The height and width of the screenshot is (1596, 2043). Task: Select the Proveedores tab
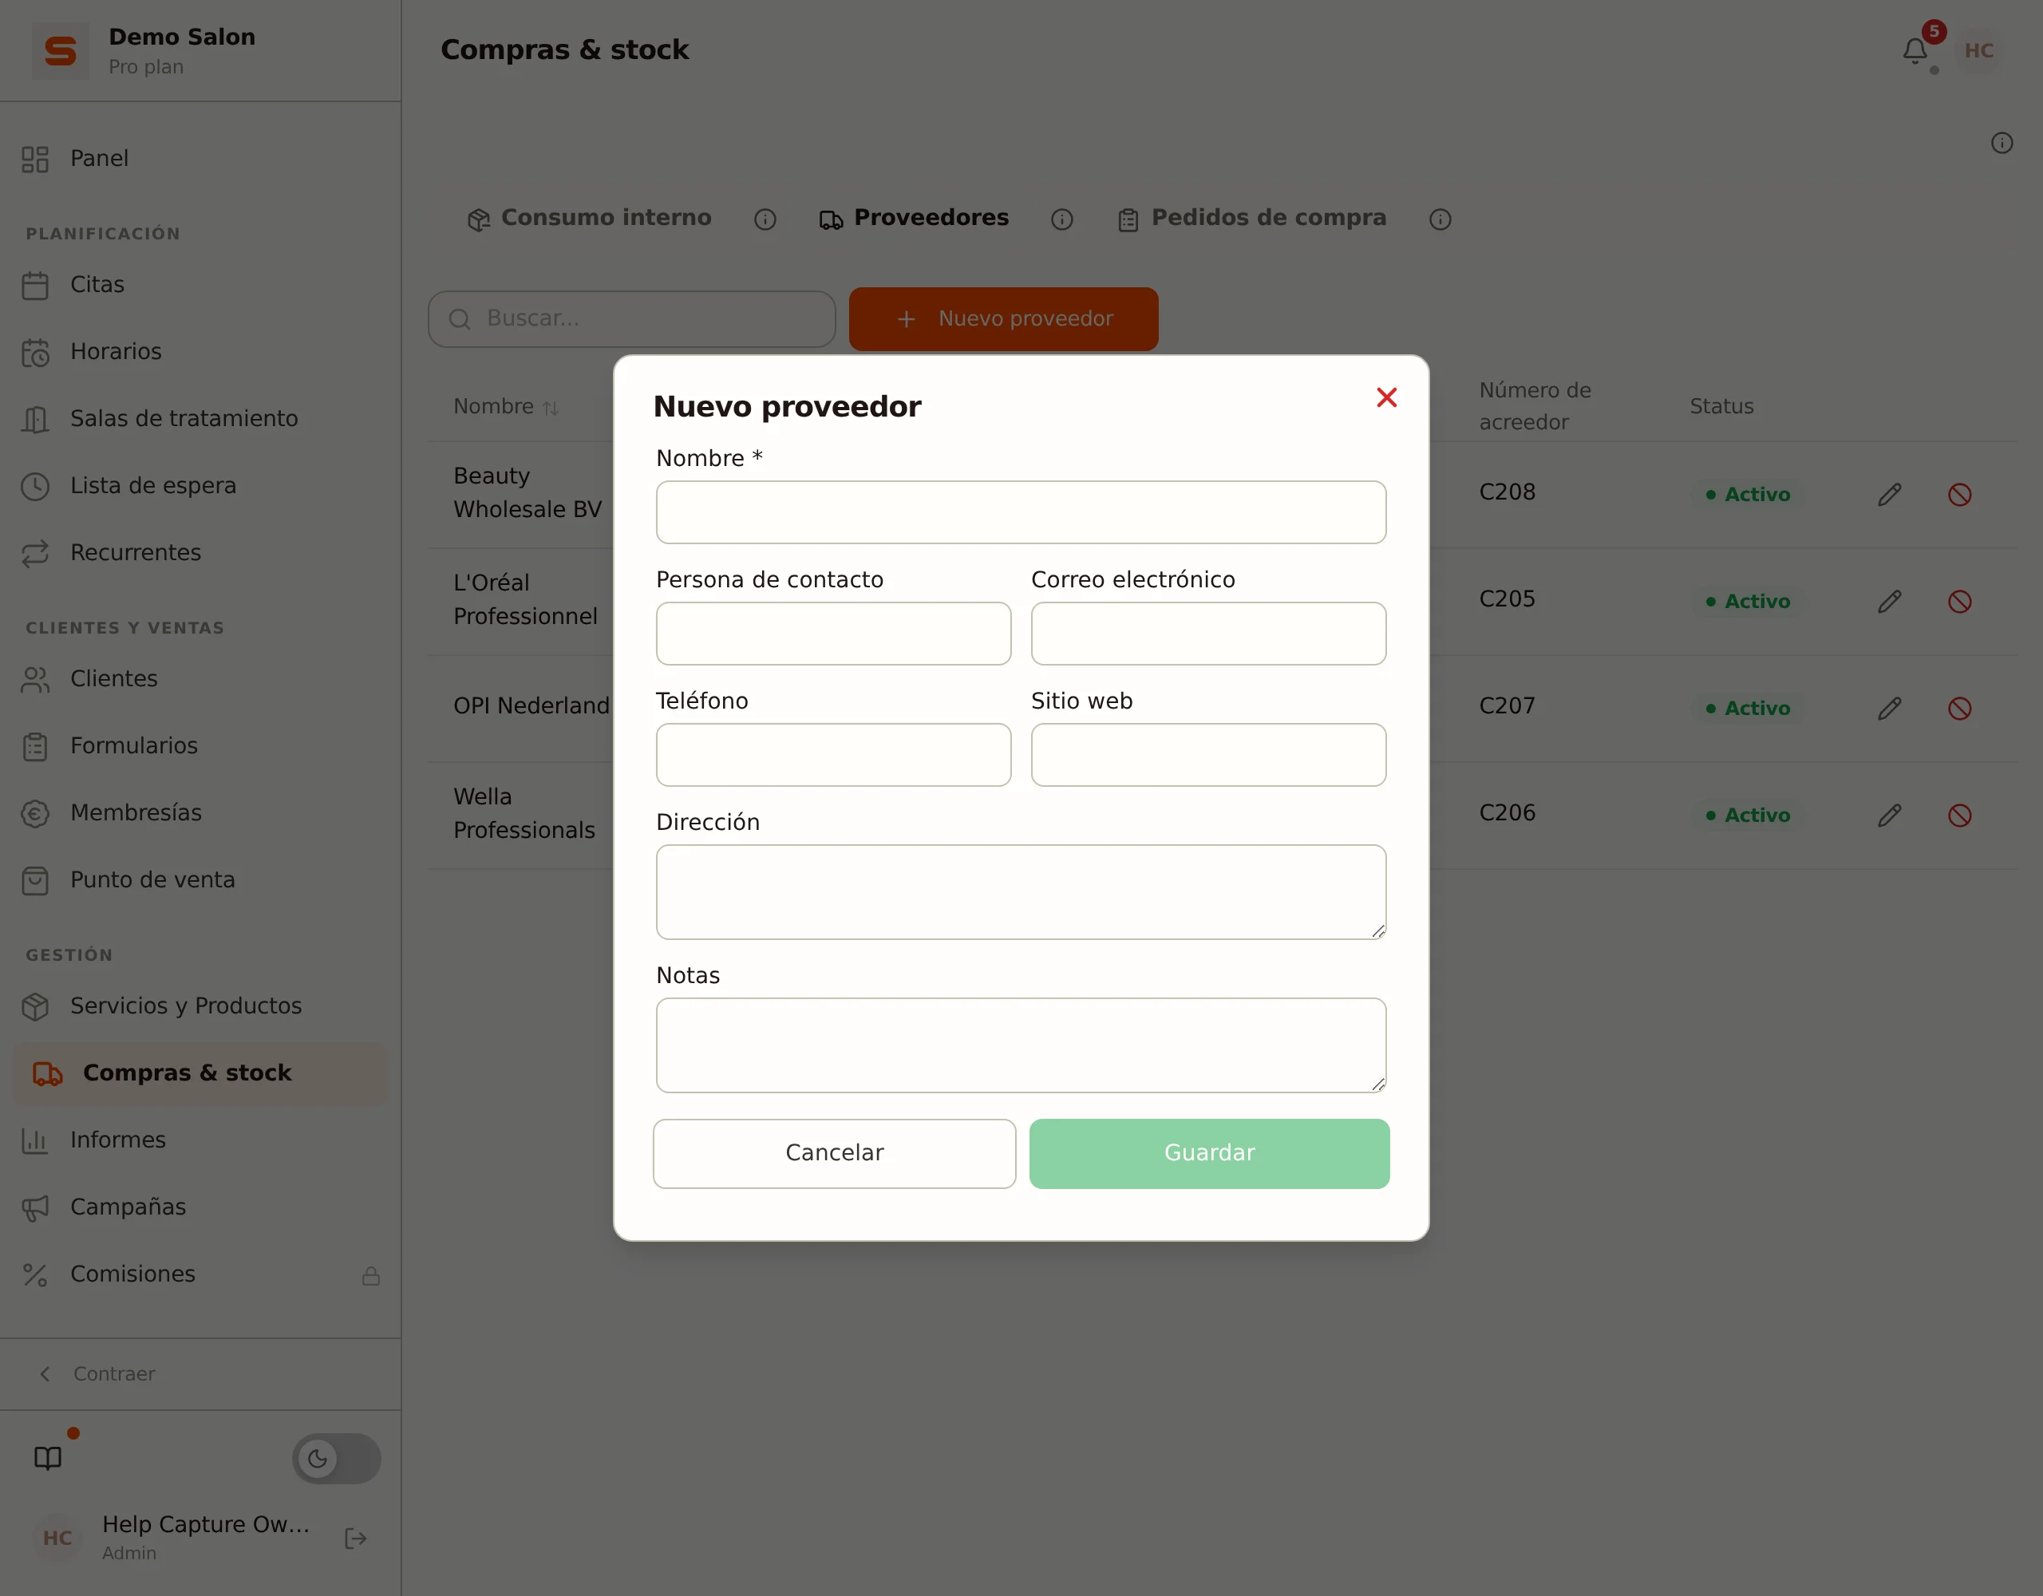(914, 218)
